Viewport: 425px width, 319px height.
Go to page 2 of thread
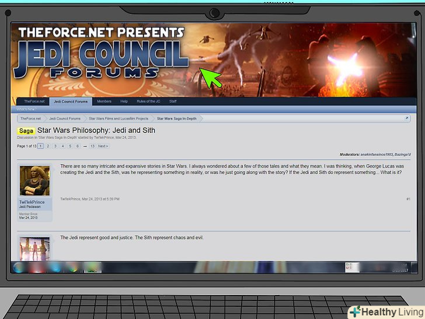click(x=48, y=146)
